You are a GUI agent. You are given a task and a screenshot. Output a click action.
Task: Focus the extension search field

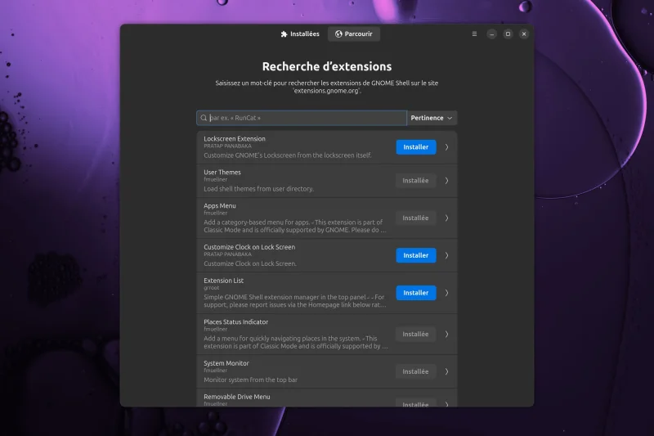click(302, 118)
